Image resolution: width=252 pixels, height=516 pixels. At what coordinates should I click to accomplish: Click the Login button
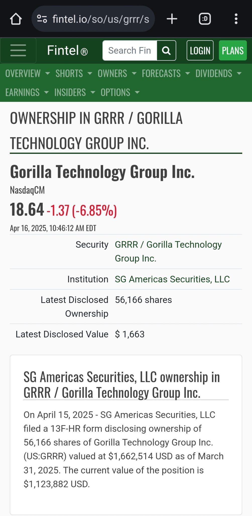200,51
